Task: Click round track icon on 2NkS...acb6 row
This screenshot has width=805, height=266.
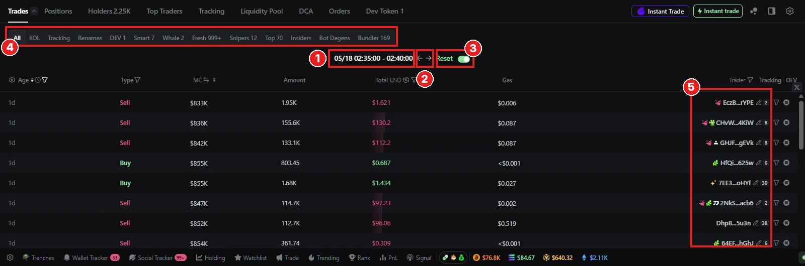Action: [x=786, y=203]
